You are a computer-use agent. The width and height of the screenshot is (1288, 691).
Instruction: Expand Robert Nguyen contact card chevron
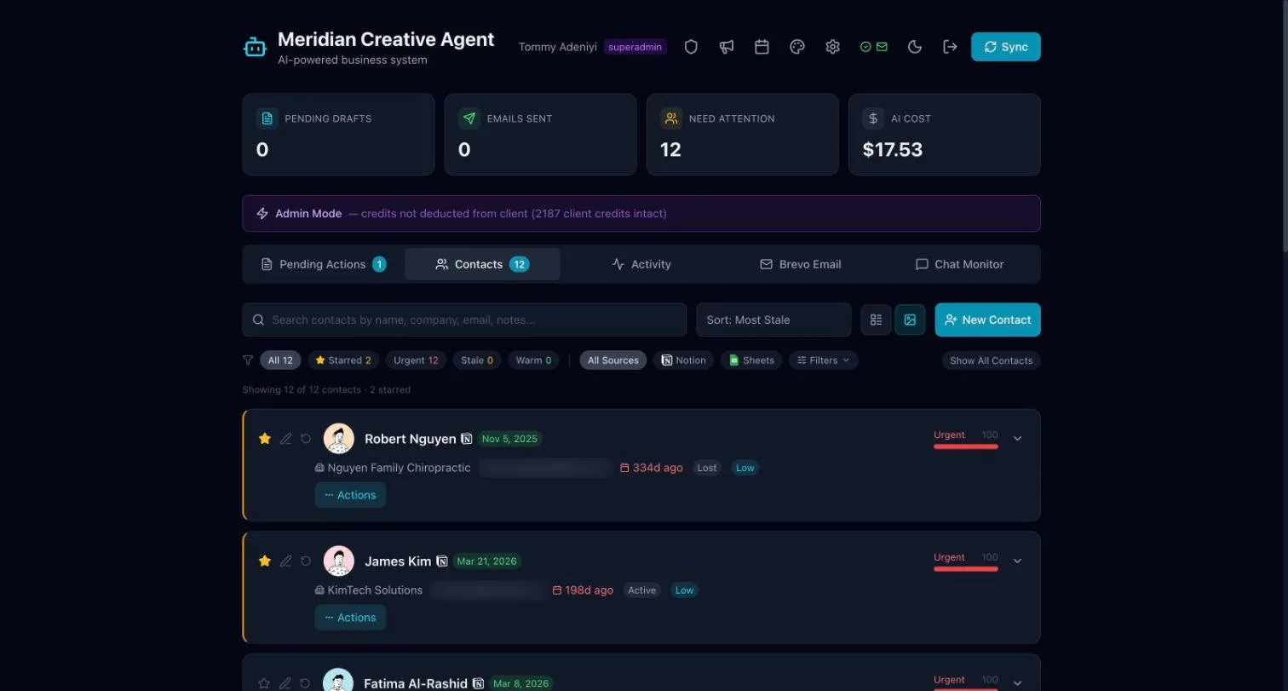pyautogui.click(x=1017, y=439)
